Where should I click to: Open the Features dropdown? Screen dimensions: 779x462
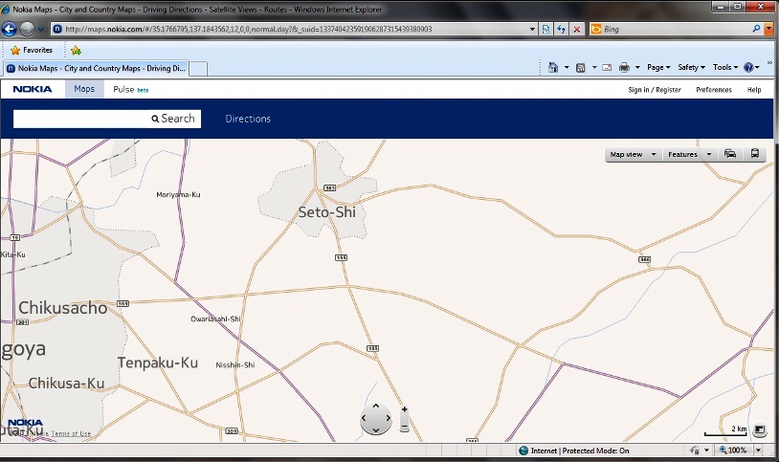pyautogui.click(x=690, y=155)
